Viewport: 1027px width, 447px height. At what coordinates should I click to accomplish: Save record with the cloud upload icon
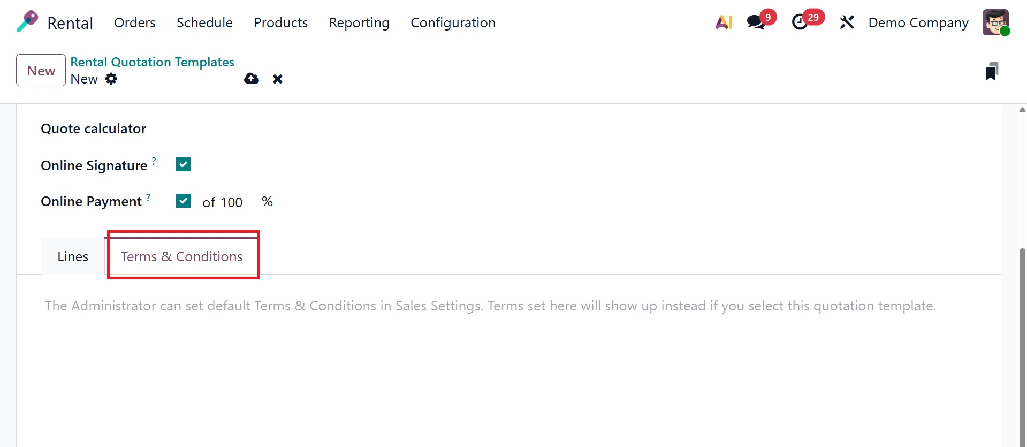252,79
